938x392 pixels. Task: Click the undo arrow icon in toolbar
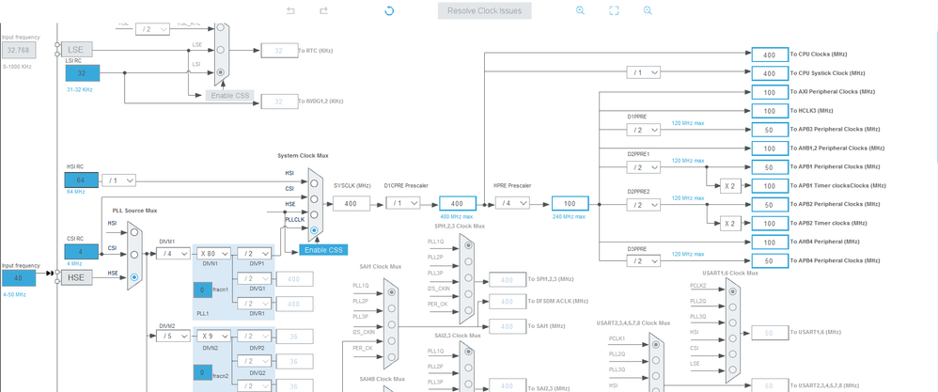click(290, 10)
